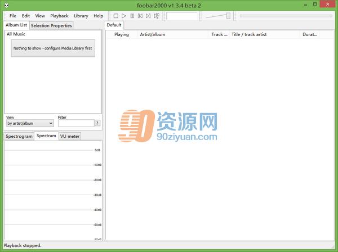This screenshot has width=338, height=252.
Task: Click the playback order dropdown box in toolbar
Action: 182,16
